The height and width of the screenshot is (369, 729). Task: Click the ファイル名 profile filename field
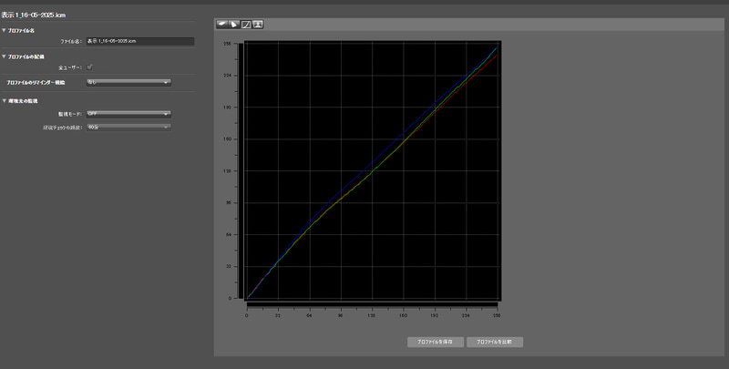(140, 41)
